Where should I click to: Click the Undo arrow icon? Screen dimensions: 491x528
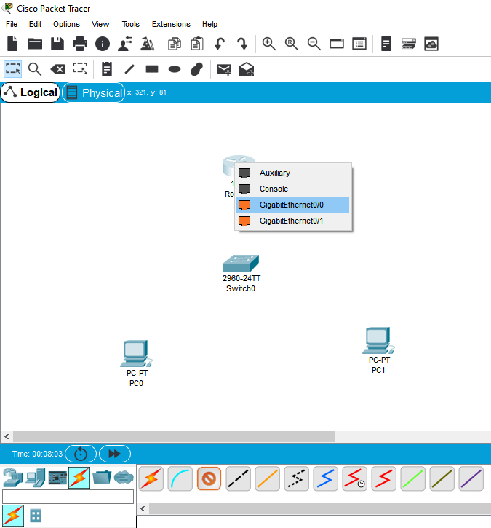click(x=220, y=44)
